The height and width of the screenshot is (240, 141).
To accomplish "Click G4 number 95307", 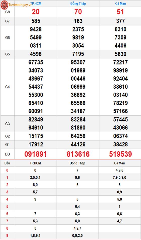I will coord(78,62).
